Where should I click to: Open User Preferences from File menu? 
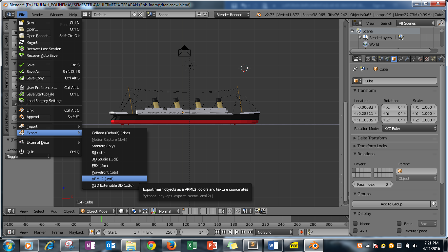[50, 87]
